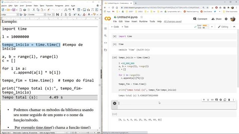
Task: Open Formatar menu in Writer
Action: [29, 6]
